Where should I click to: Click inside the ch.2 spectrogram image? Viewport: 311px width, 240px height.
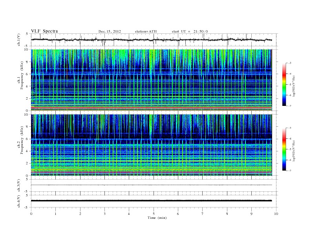[151, 145]
